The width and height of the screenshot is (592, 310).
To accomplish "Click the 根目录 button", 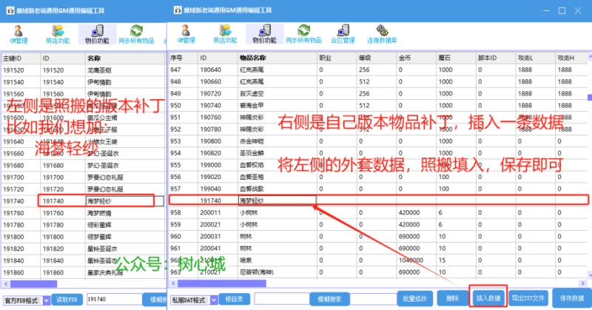I will (235, 300).
